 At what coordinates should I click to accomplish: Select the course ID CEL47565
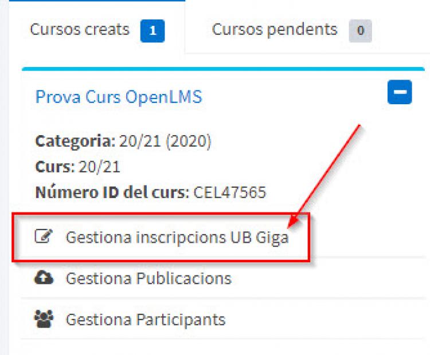[229, 192]
